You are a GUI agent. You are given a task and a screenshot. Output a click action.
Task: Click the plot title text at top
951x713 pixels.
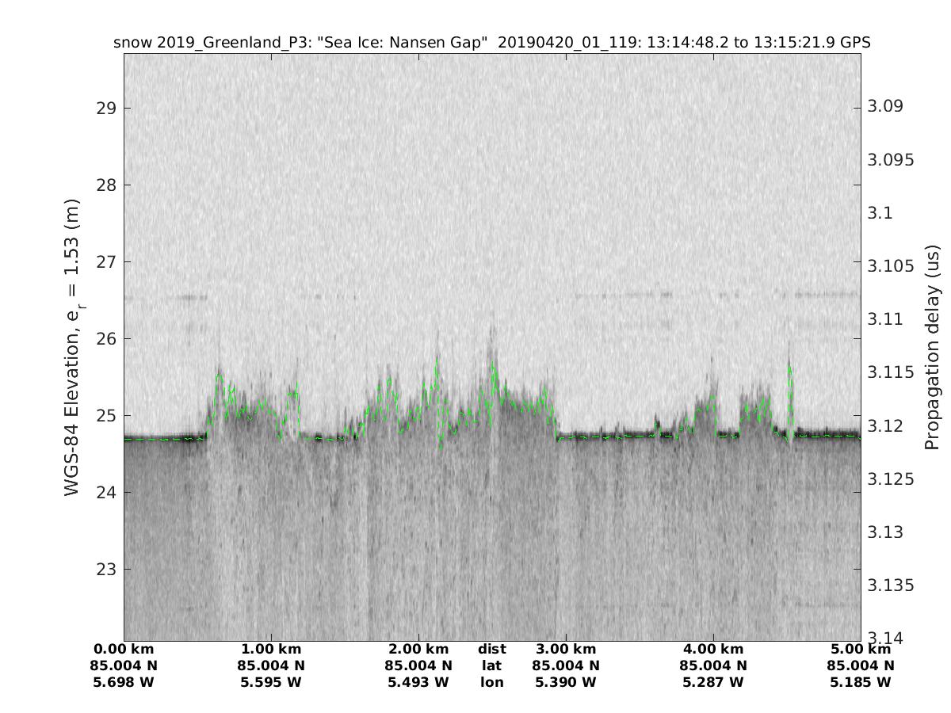pyautogui.click(x=491, y=43)
